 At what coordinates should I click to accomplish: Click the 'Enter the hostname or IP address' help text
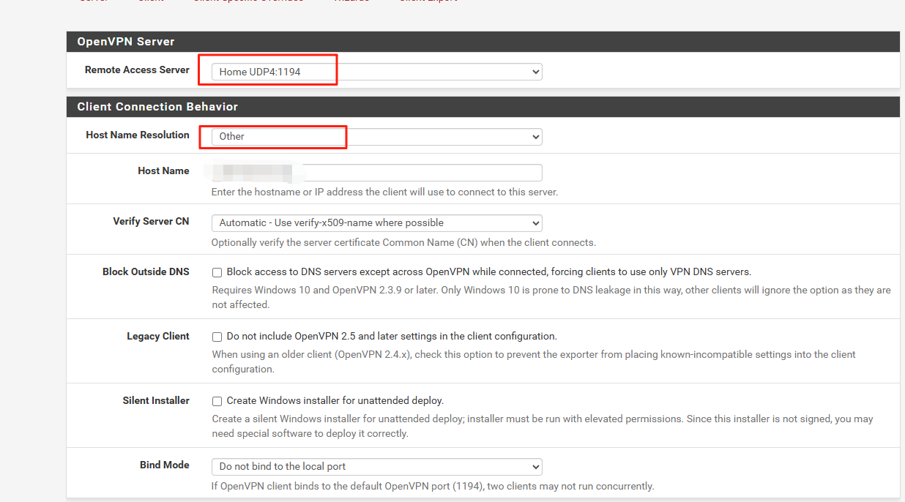point(384,192)
